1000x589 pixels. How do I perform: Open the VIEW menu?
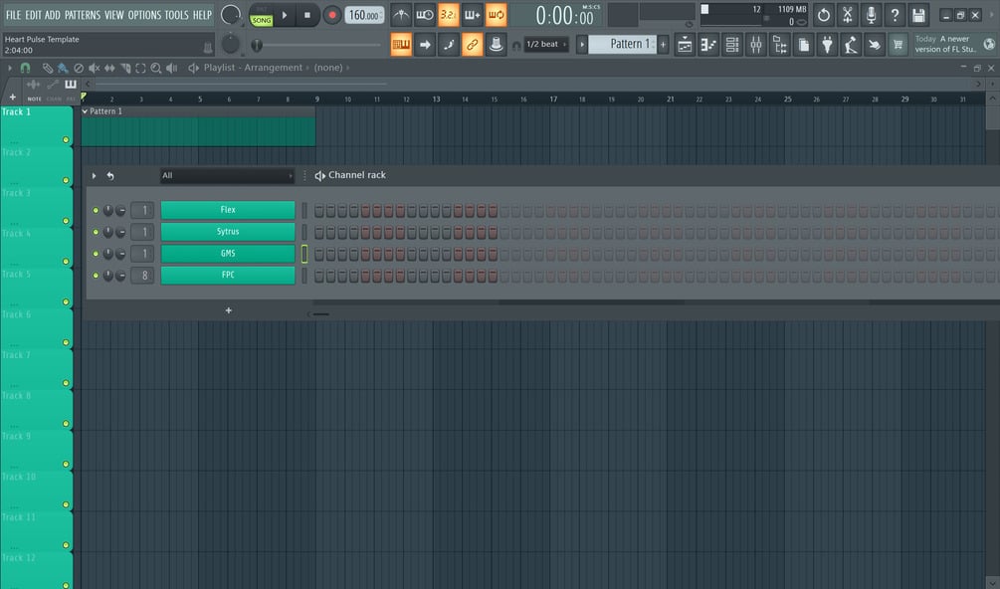tap(114, 15)
